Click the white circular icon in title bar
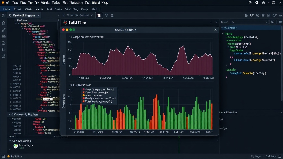Viewport: 283px width, 159px height. pyautogui.click(x=257, y=2)
